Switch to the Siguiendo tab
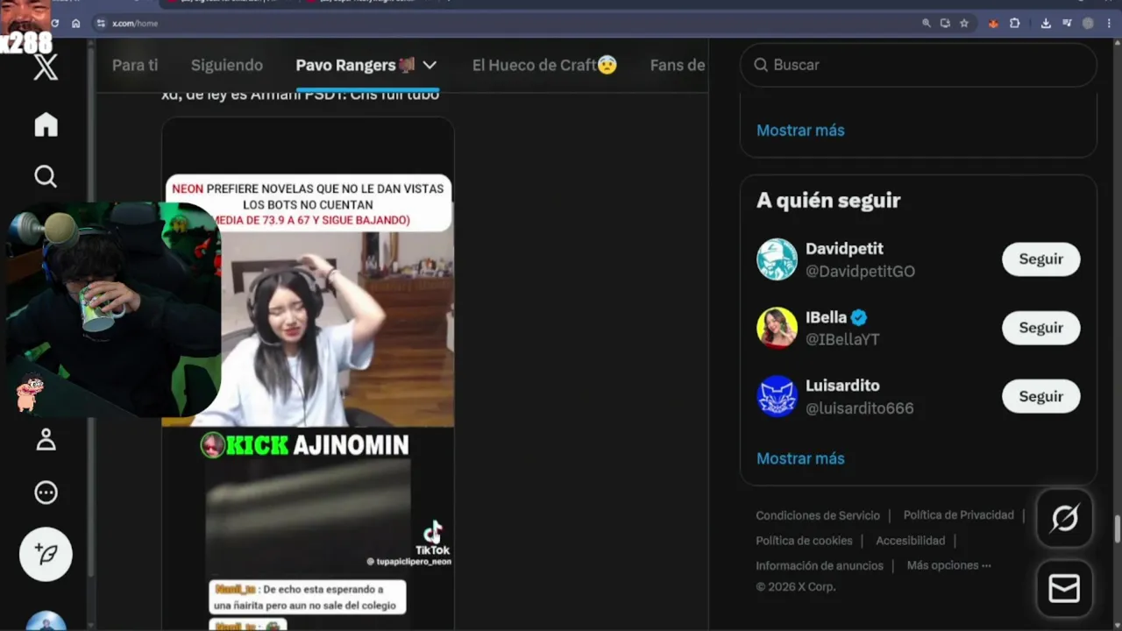Image resolution: width=1122 pixels, height=631 pixels. click(x=227, y=65)
